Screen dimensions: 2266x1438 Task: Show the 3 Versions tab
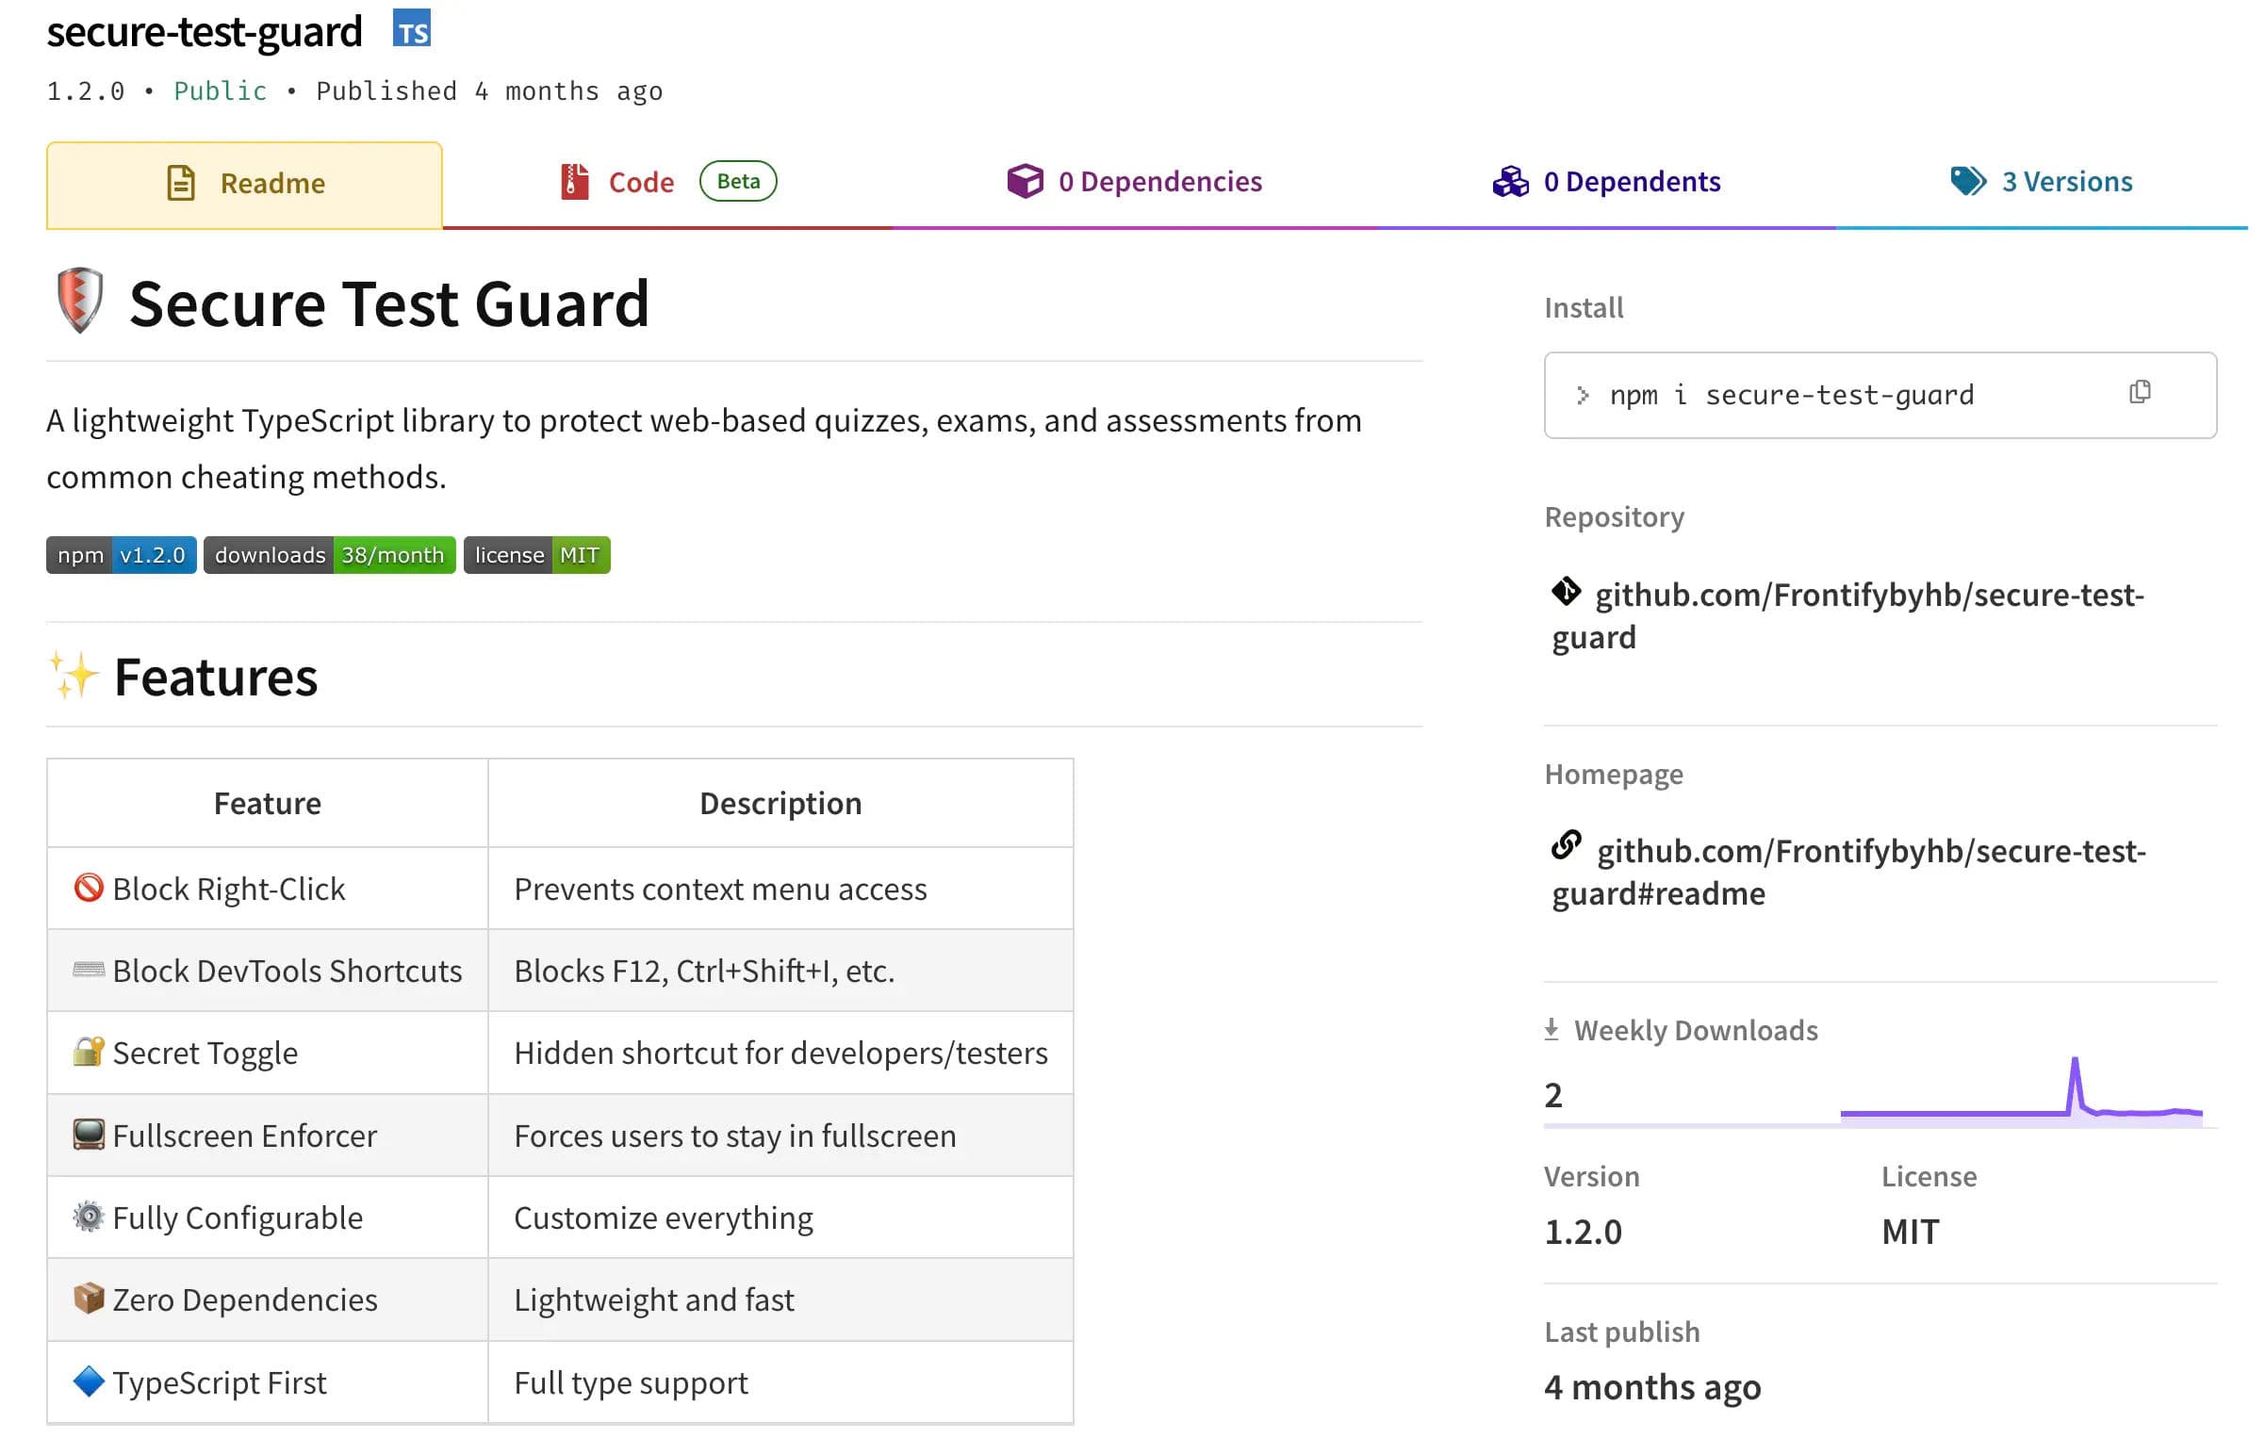(2041, 181)
